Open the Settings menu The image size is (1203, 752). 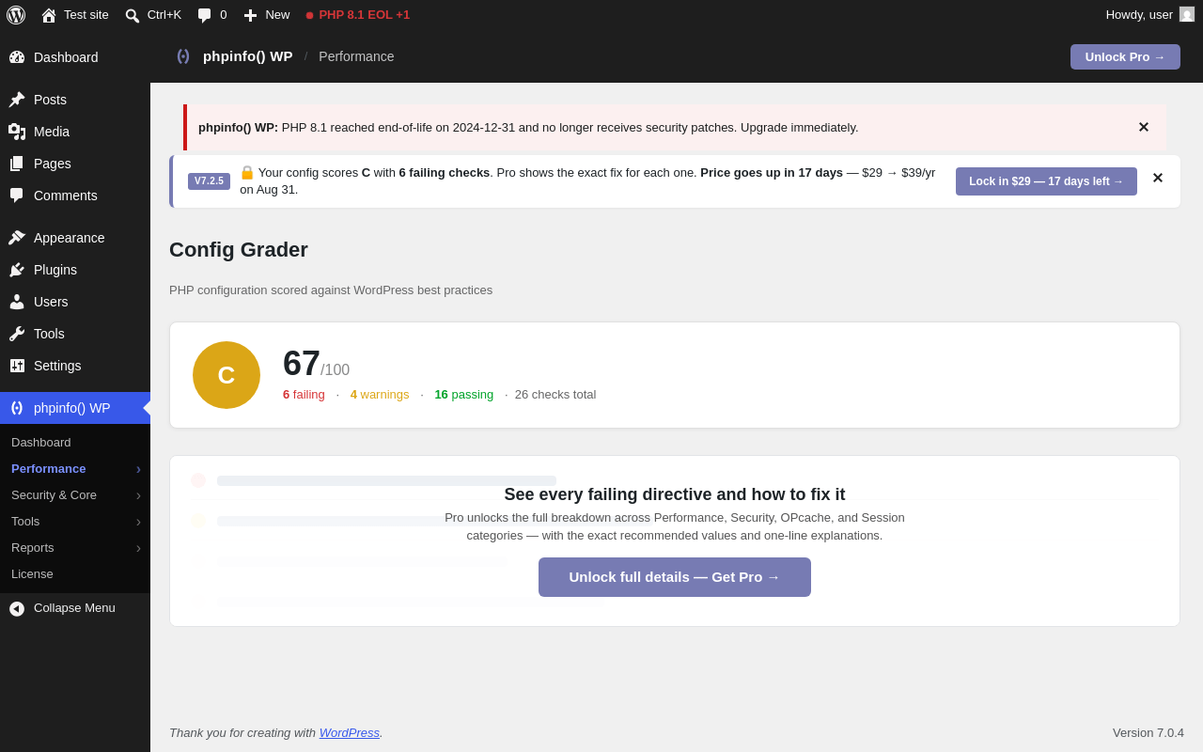point(75,366)
